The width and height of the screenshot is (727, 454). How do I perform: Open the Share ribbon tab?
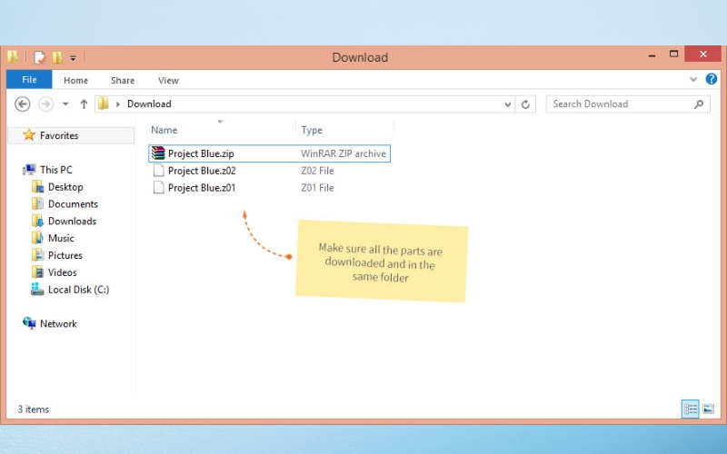point(123,81)
